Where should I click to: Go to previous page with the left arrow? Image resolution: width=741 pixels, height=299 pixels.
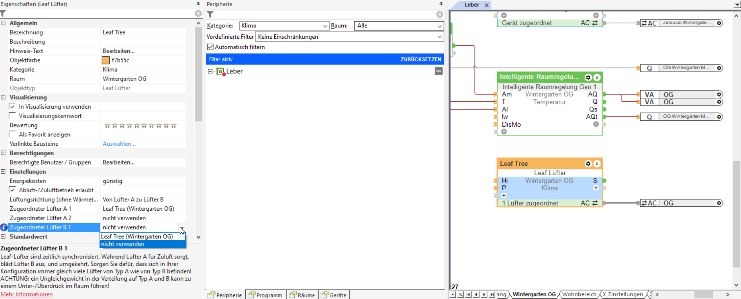tap(476, 295)
